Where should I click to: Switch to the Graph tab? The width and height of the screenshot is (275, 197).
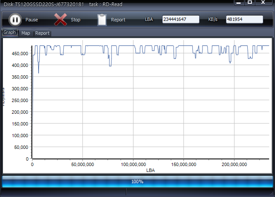coord(10,33)
